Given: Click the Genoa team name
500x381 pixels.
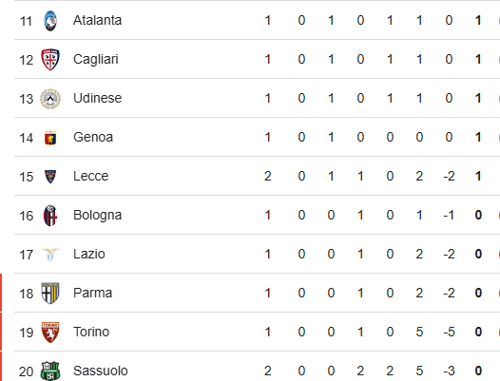Looking at the screenshot, I should pyautogui.click(x=93, y=137).
